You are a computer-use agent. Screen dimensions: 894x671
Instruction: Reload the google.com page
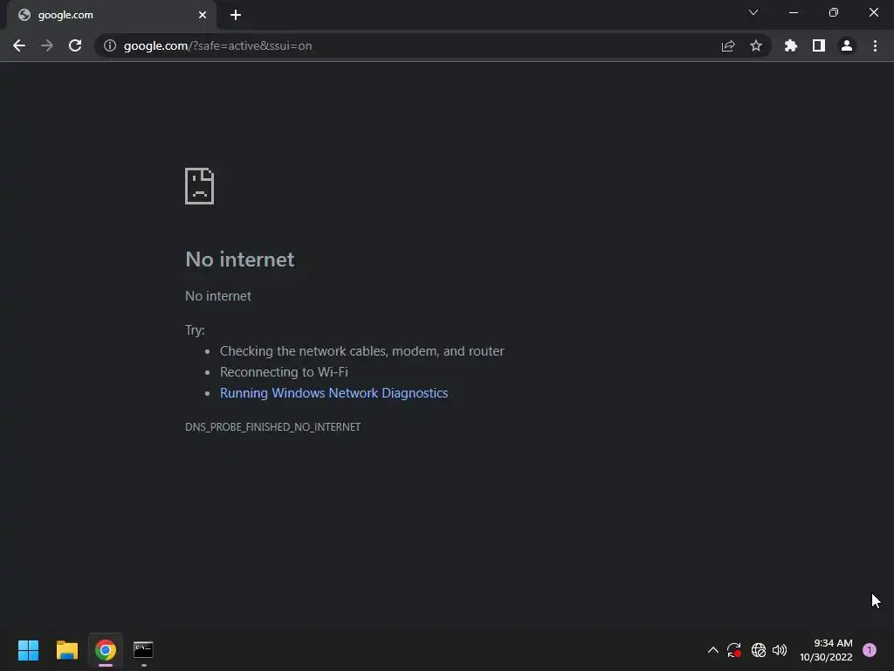coord(75,45)
